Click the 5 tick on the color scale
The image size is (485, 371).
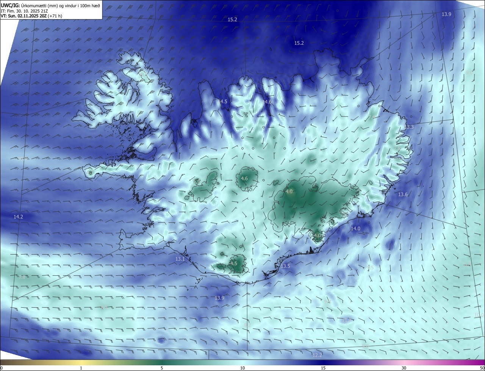click(x=162, y=368)
